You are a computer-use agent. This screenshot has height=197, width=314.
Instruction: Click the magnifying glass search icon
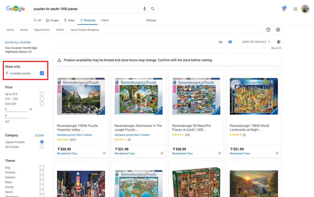153,9
